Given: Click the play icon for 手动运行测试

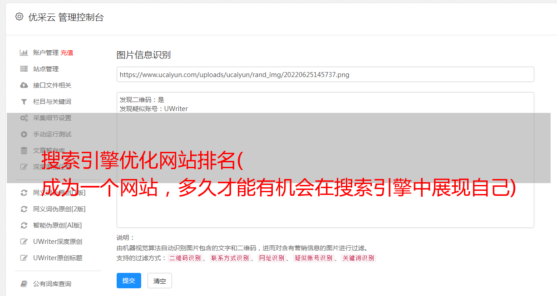Looking at the screenshot, I should click(x=24, y=134).
